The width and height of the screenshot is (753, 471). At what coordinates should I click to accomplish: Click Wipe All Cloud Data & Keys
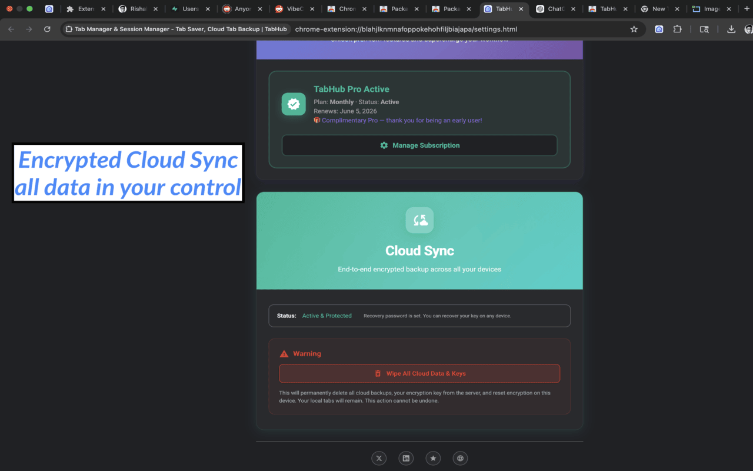(419, 373)
